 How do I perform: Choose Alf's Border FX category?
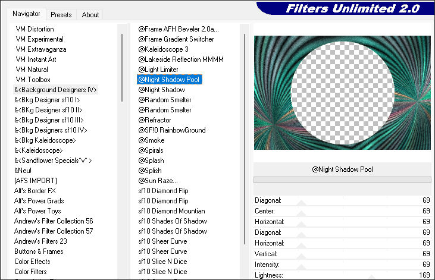click(x=35, y=191)
